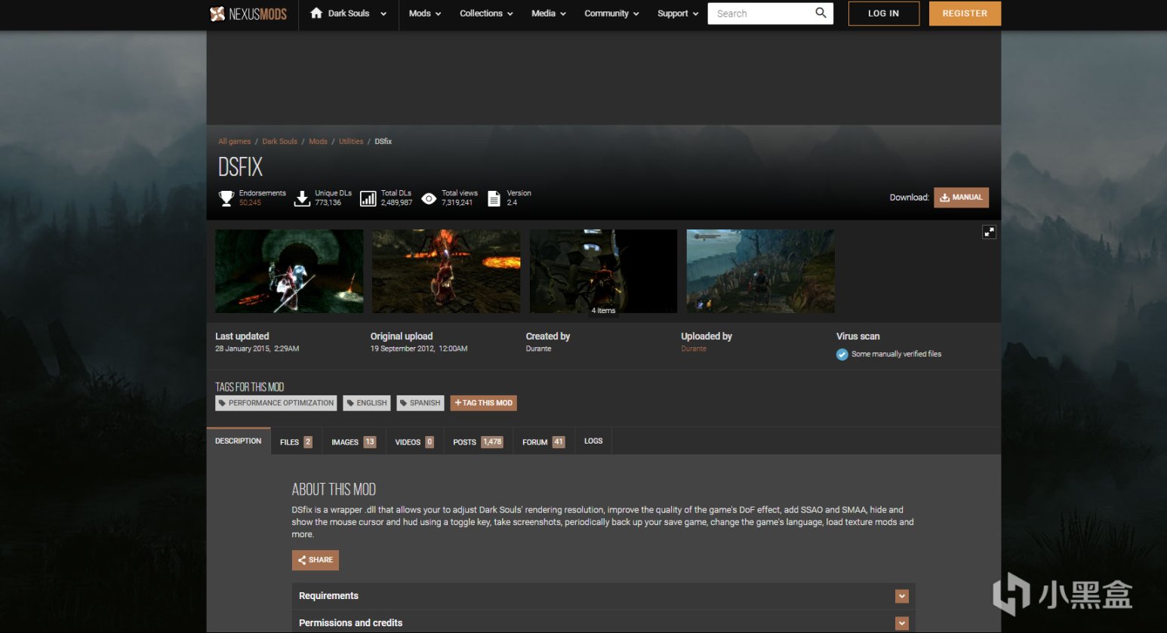This screenshot has width=1167, height=633.
Task: Open the Support dropdown menu
Action: coord(678,13)
